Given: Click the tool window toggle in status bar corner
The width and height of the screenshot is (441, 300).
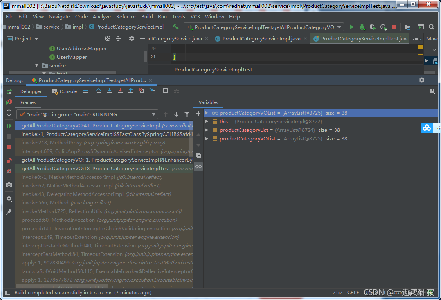Looking at the screenshot, I should 8,293.
